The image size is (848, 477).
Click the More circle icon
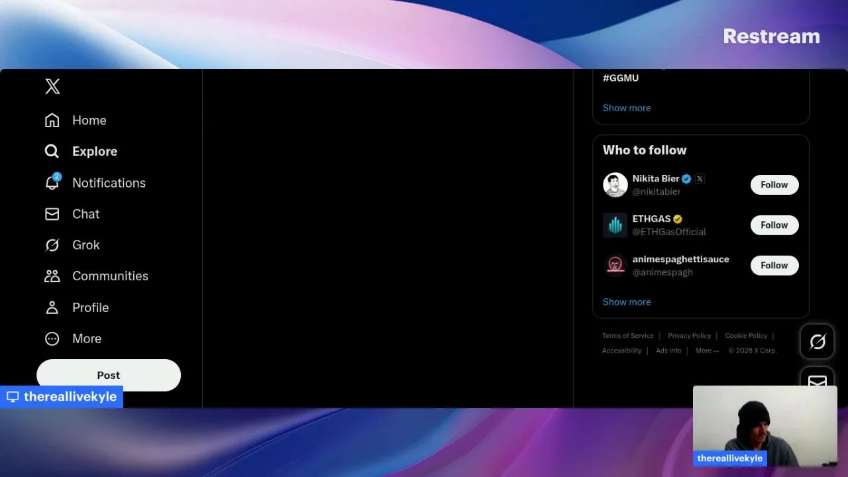pyautogui.click(x=52, y=339)
